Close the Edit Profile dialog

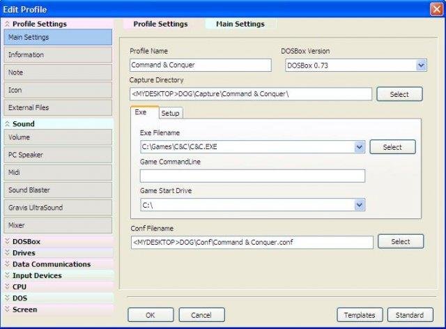pos(437,9)
